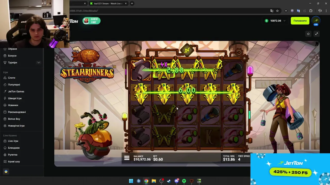This screenshot has height=185, width=330.
Task: Open the Chrome profile avatar
Action: [x=320, y=11]
